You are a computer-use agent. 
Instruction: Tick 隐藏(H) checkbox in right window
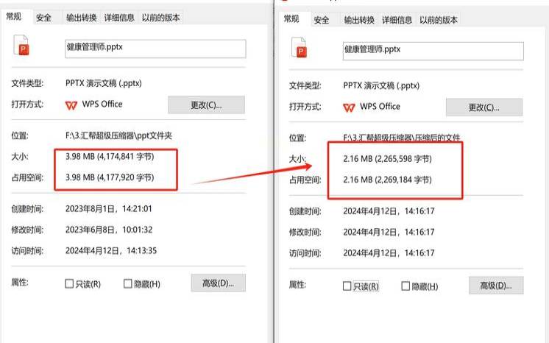pos(405,286)
